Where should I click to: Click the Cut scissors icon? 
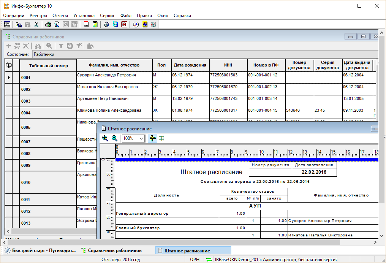pyautogui.click(x=36, y=24)
